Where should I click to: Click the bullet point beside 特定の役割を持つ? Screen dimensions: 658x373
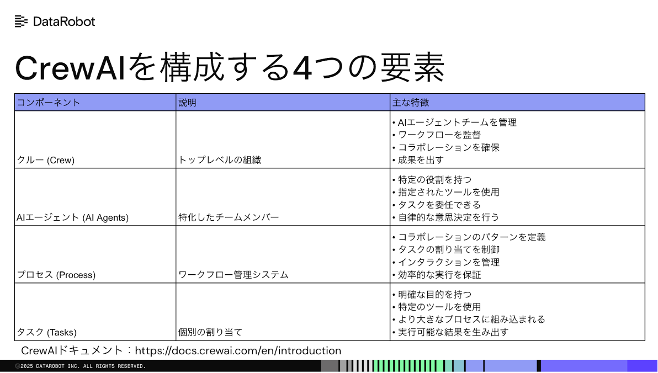[x=394, y=179]
